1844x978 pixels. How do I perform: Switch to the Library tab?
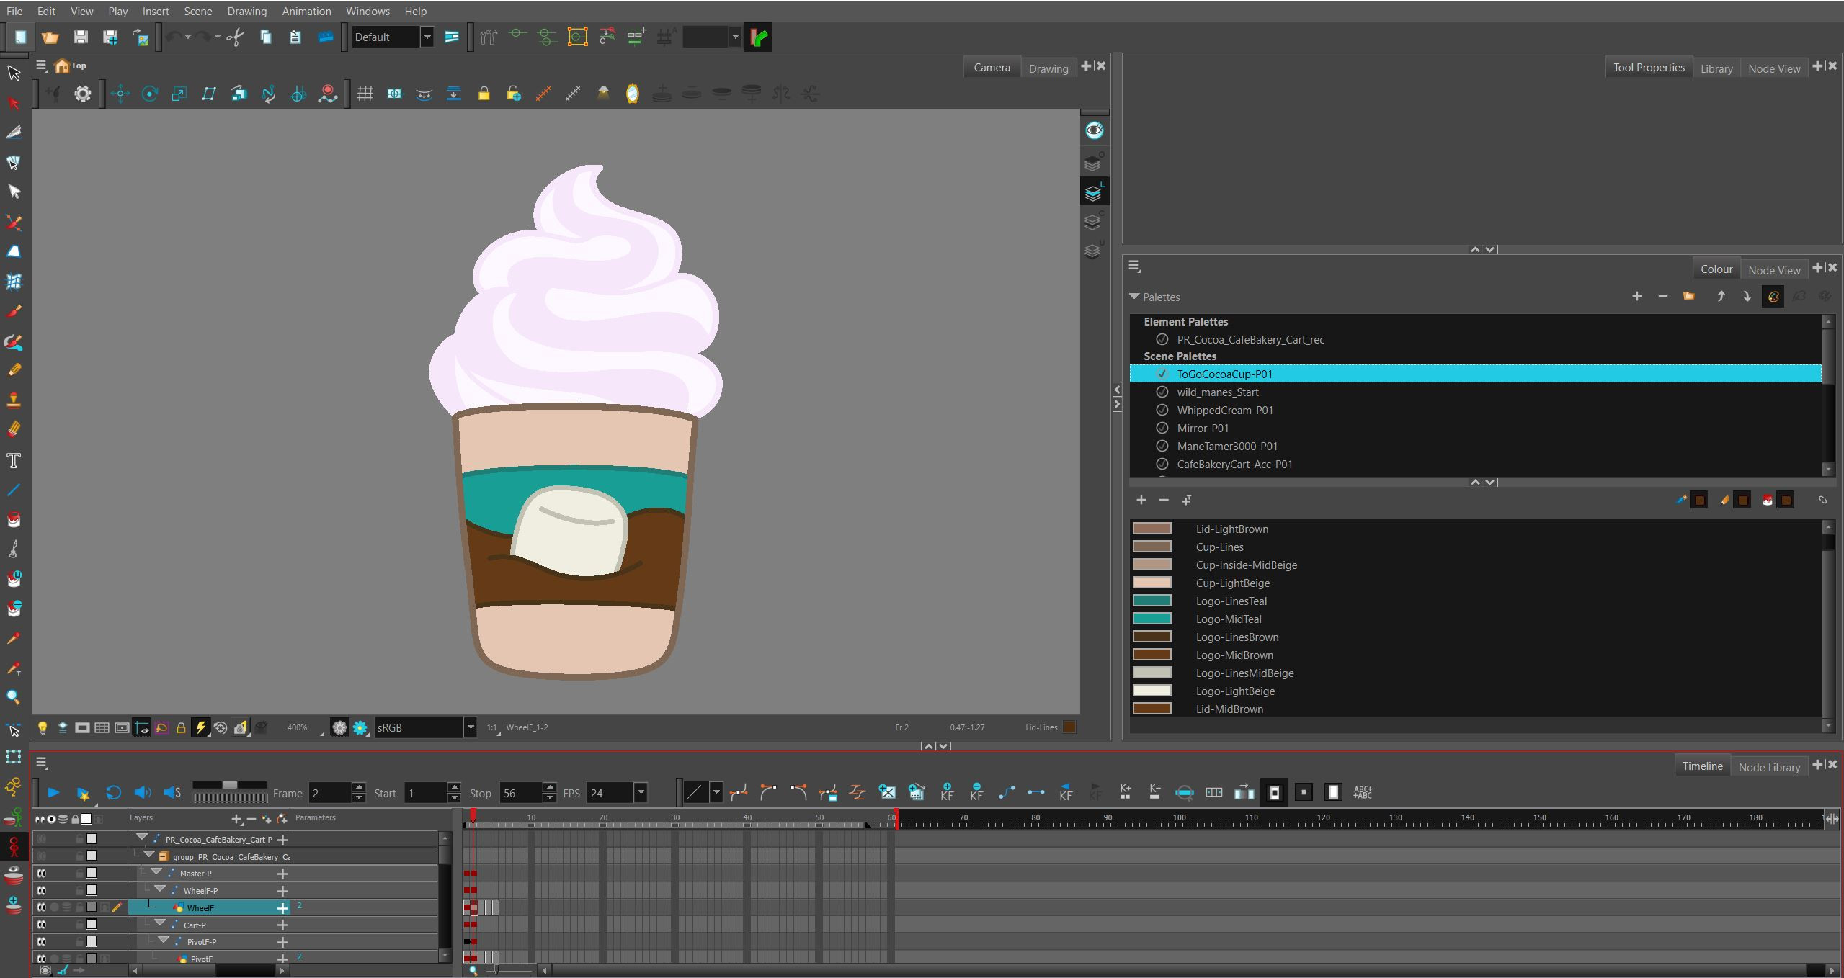1716,68
